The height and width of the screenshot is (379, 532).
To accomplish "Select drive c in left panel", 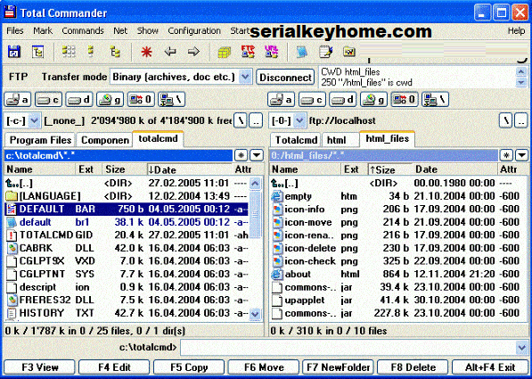I will click(48, 100).
